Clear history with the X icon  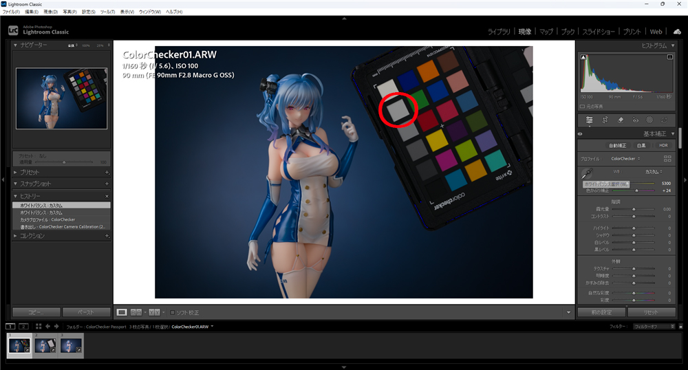pos(107,196)
